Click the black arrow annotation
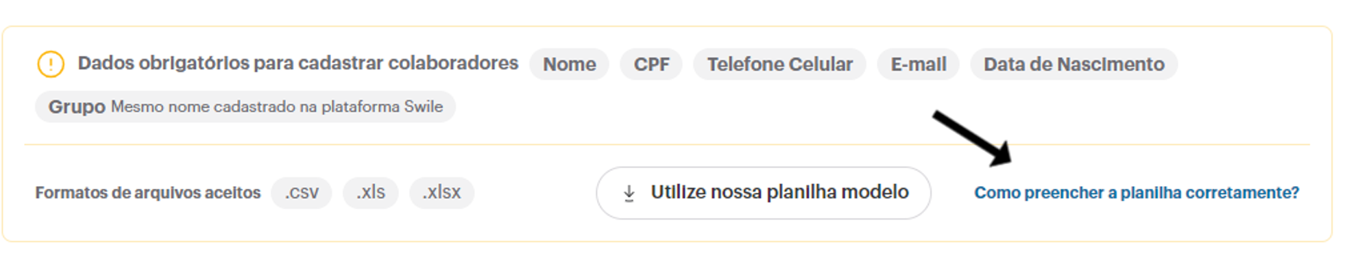Image resolution: width=1371 pixels, height=266 pixels. click(973, 137)
